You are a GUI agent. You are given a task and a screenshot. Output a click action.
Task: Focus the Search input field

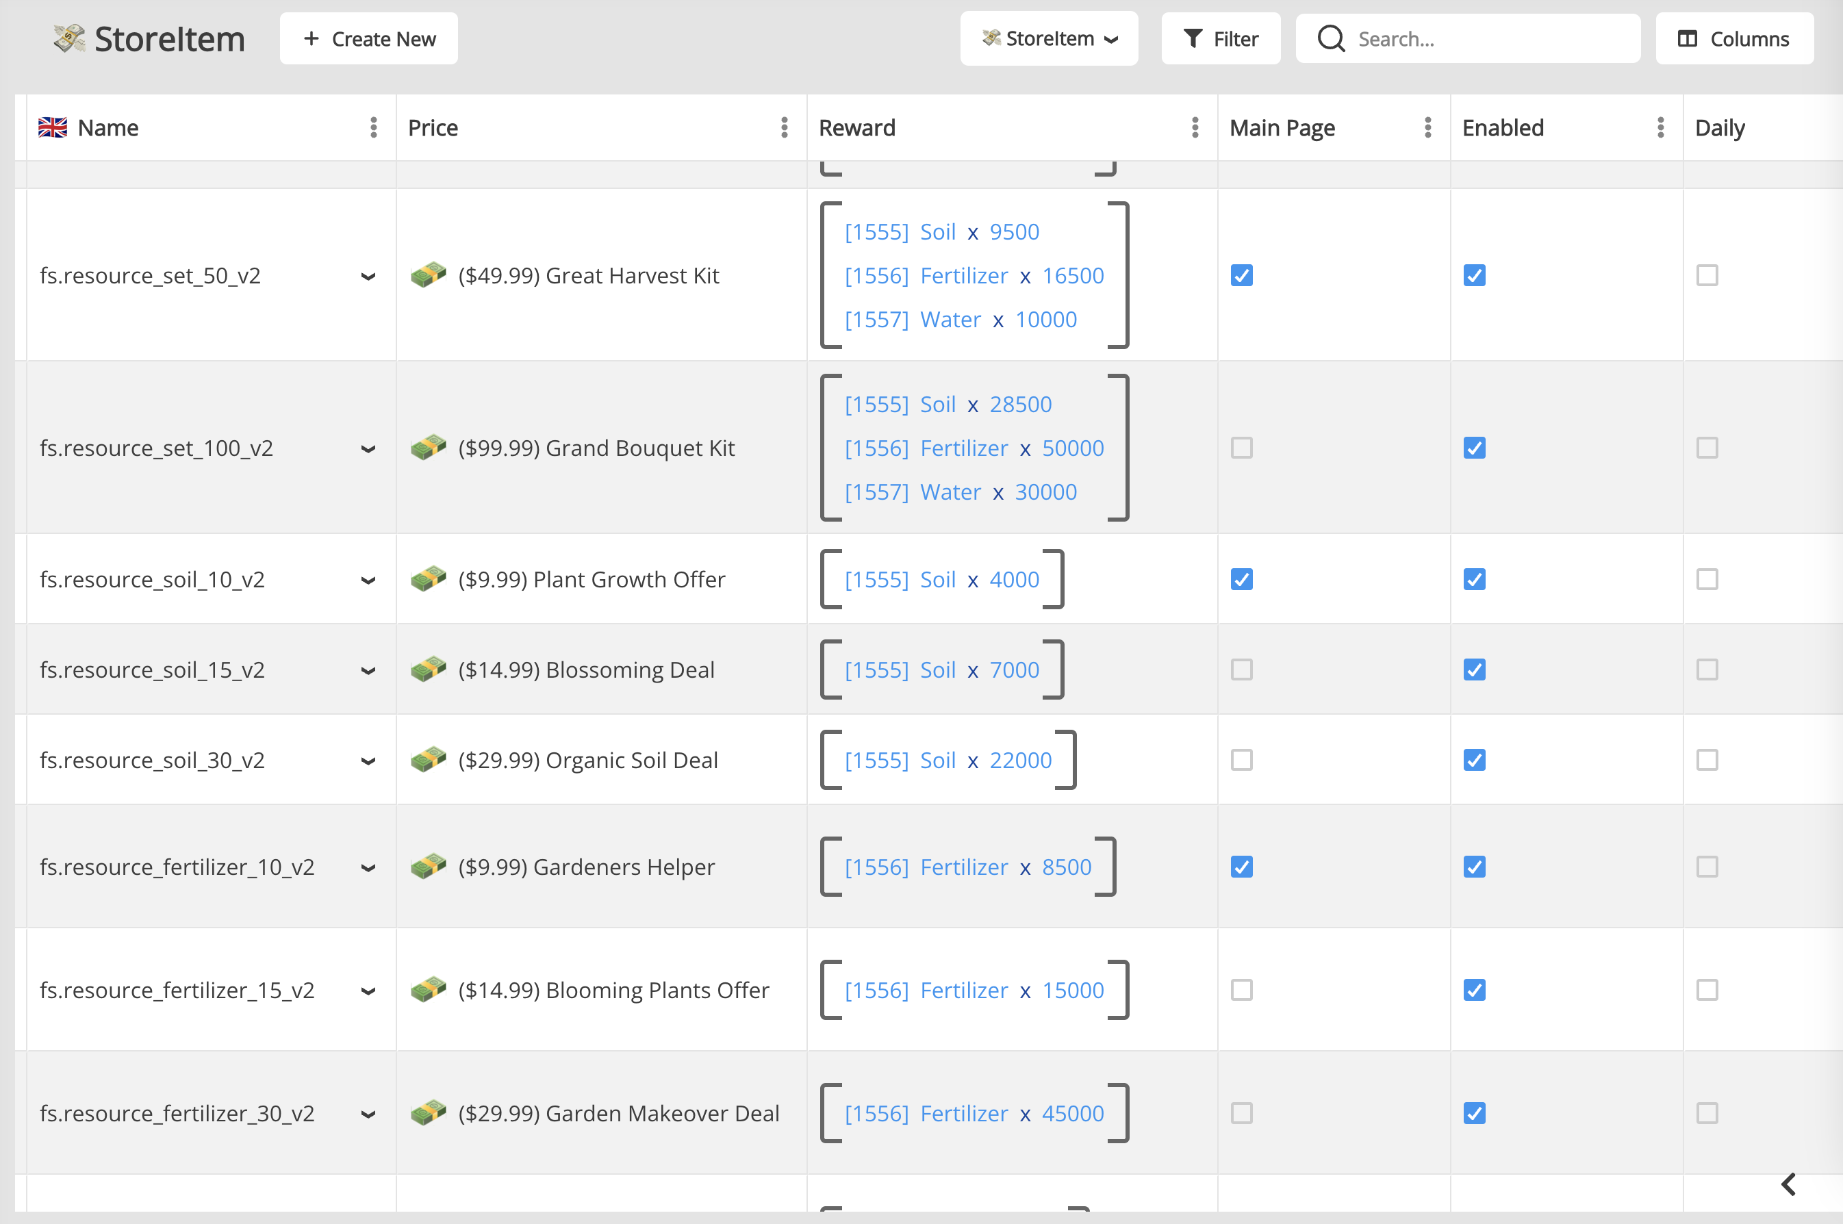coord(1468,38)
